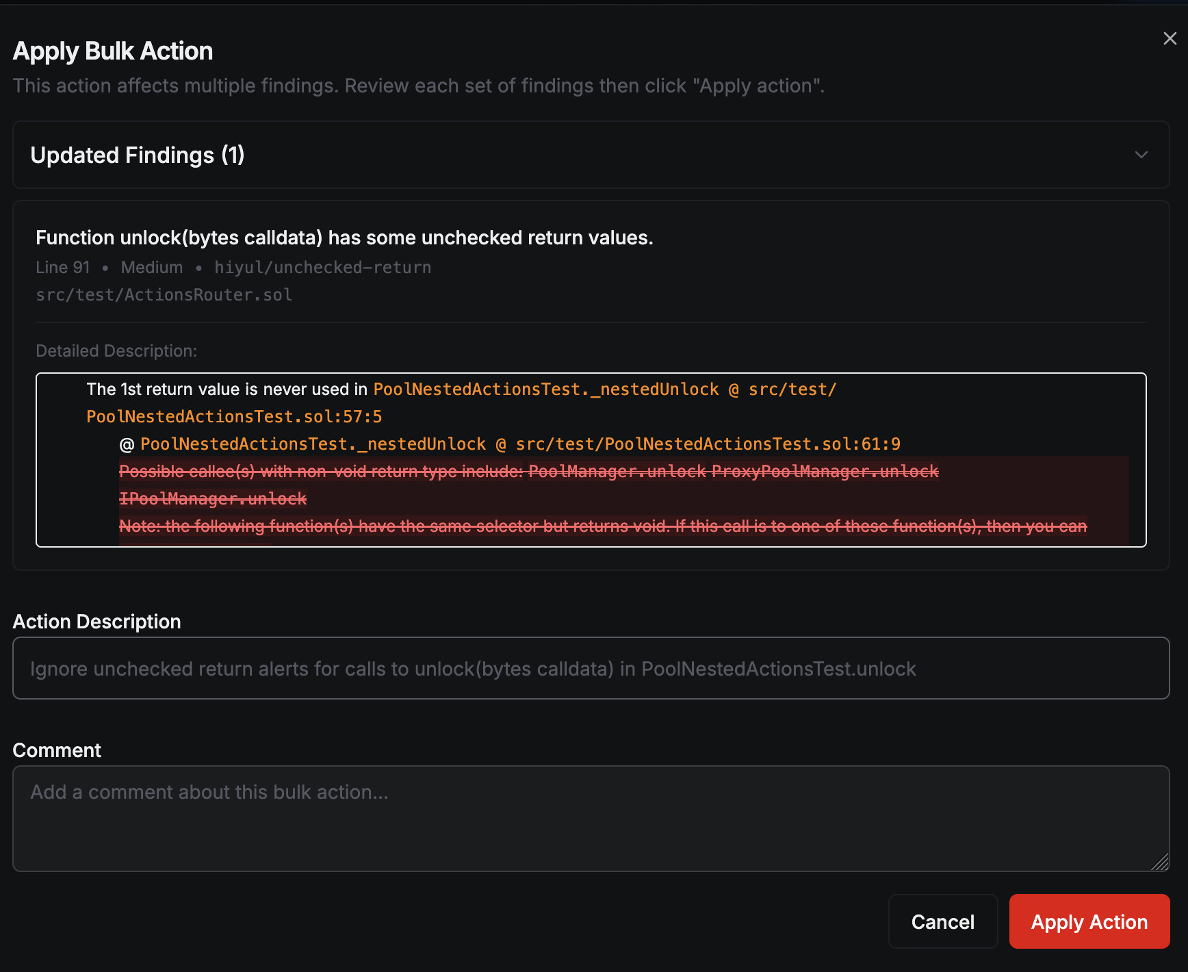
Task: Click the Cancel button
Action: [x=943, y=921]
